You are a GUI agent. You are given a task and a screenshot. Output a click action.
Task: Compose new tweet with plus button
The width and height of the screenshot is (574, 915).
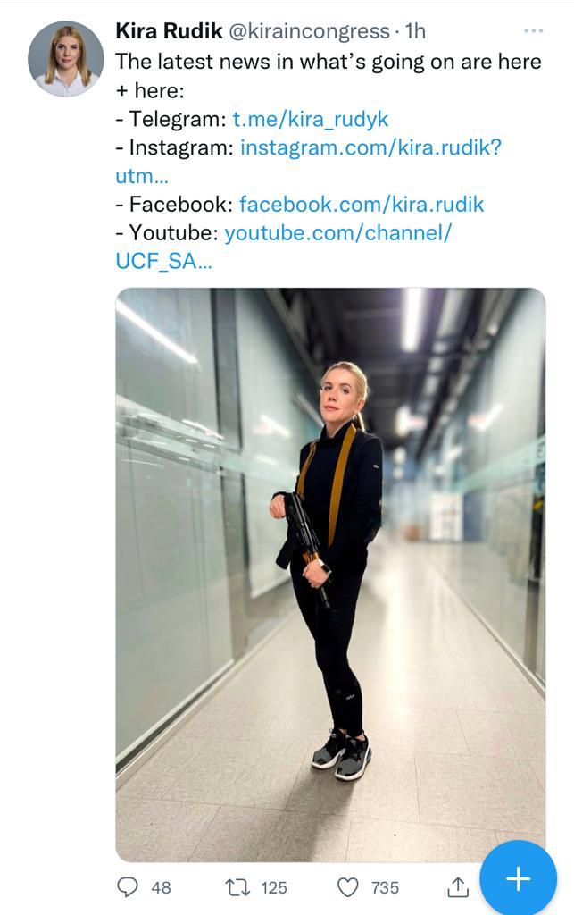pyautogui.click(x=518, y=878)
